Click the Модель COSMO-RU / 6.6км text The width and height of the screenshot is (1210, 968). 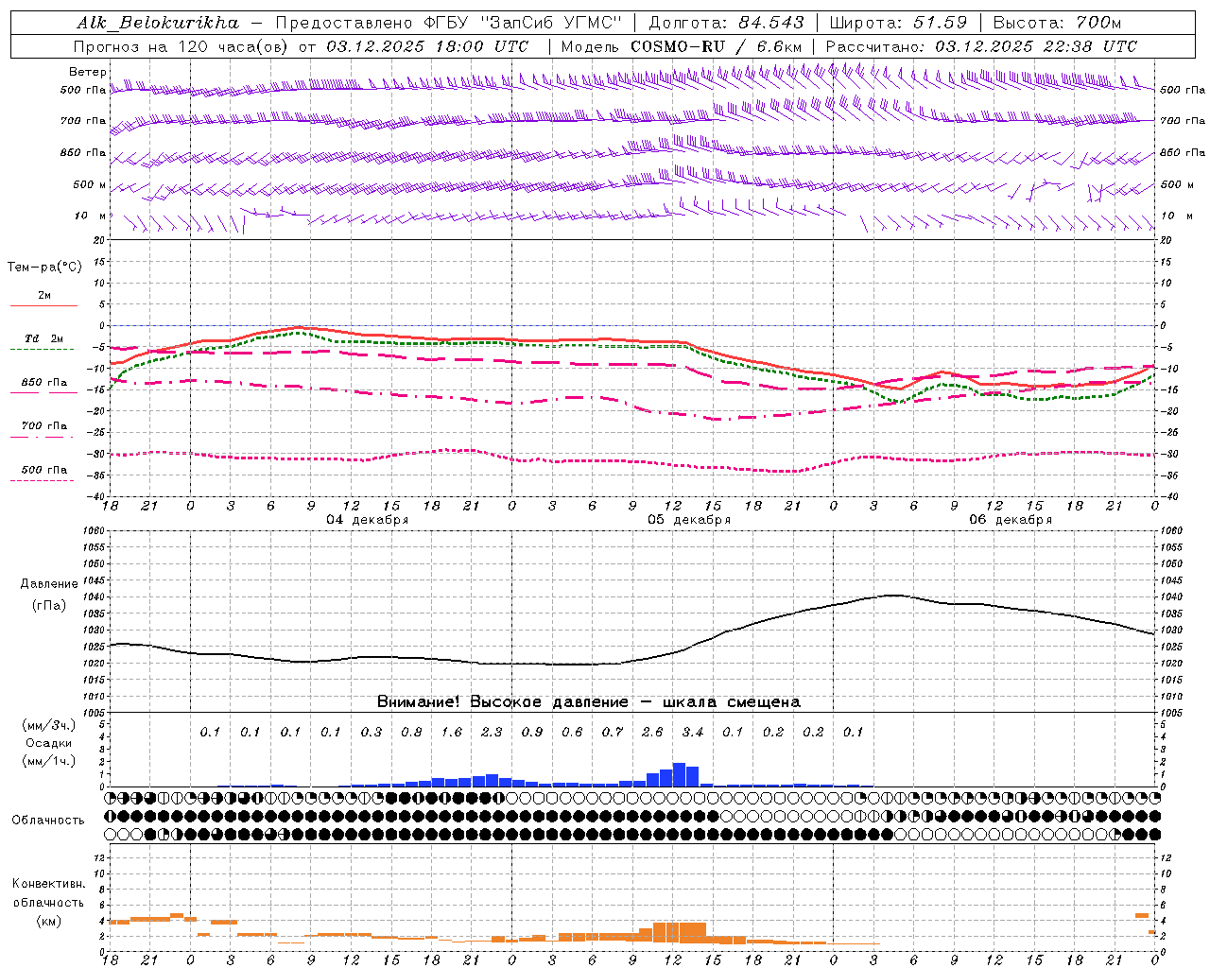[681, 46]
